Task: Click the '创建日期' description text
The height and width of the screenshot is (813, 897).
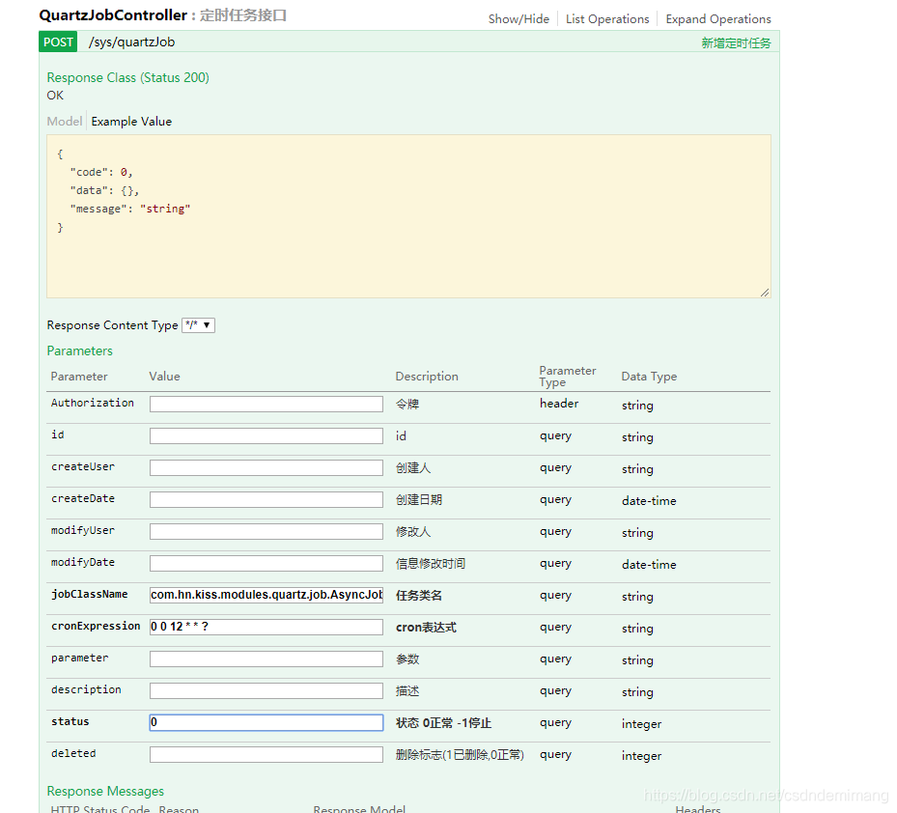Action: pyautogui.click(x=419, y=499)
